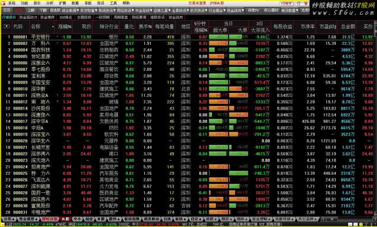Open the 主题投资 tab
Screen dimensions: 377x227
coord(84,17)
